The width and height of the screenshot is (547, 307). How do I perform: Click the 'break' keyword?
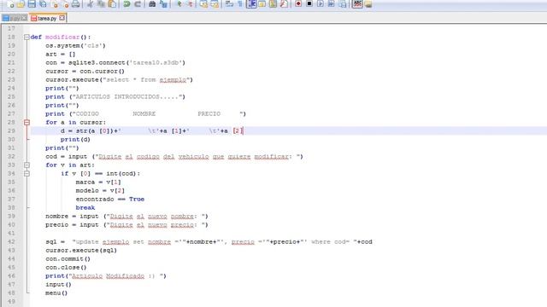(85, 207)
